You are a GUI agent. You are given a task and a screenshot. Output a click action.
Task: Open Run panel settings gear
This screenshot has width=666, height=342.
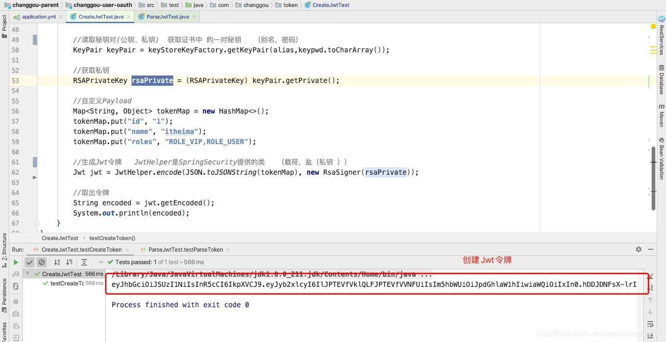tap(639, 249)
